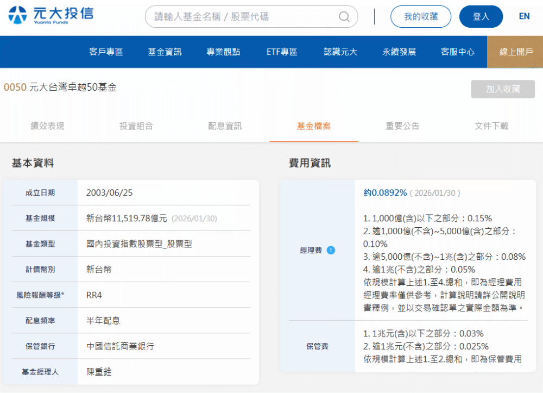Screen dimensions: 543x393
Task: Open 我的收藏 favorites
Action: click(x=421, y=17)
